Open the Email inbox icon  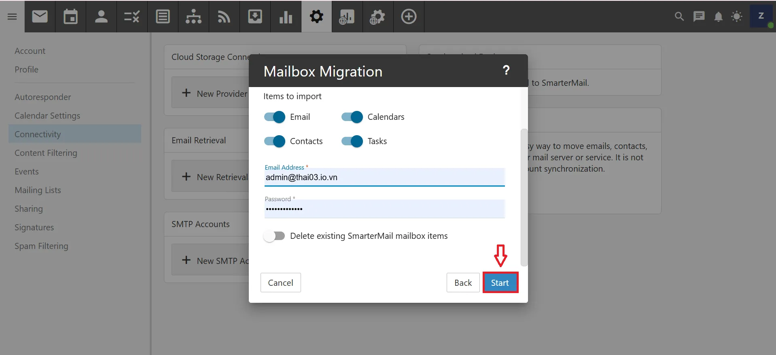[x=40, y=17]
